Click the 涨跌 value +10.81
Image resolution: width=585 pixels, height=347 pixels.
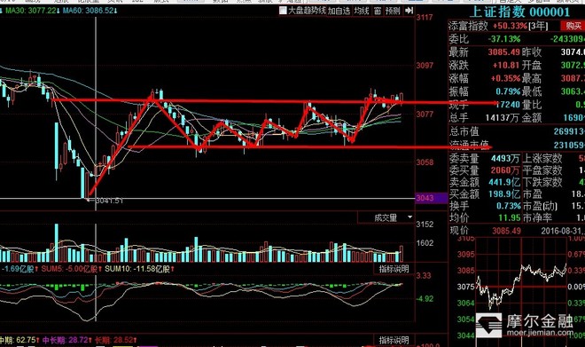pos(505,65)
